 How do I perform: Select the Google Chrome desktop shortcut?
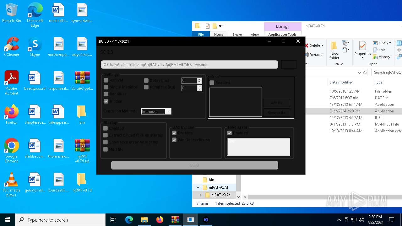[x=12, y=151]
